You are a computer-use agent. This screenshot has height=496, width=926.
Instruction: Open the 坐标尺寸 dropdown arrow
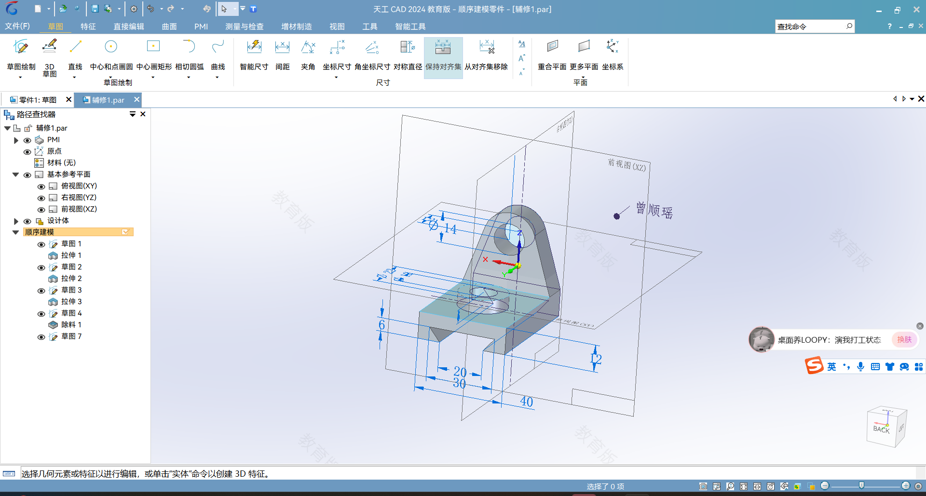tap(336, 77)
